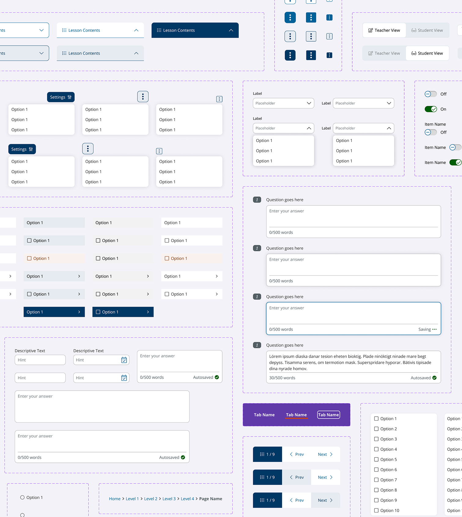Click the green Autosaved checkmark under the Lorem ipsum answer
Screen dimensions: 462x517
pyautogui.click(x=434, y=378)
